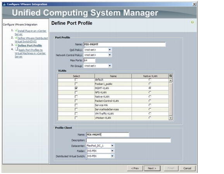Select native VLAN radio for vMotion-VLAN
The width and height of the screenshot is (224, 174).
click(150, 118)
